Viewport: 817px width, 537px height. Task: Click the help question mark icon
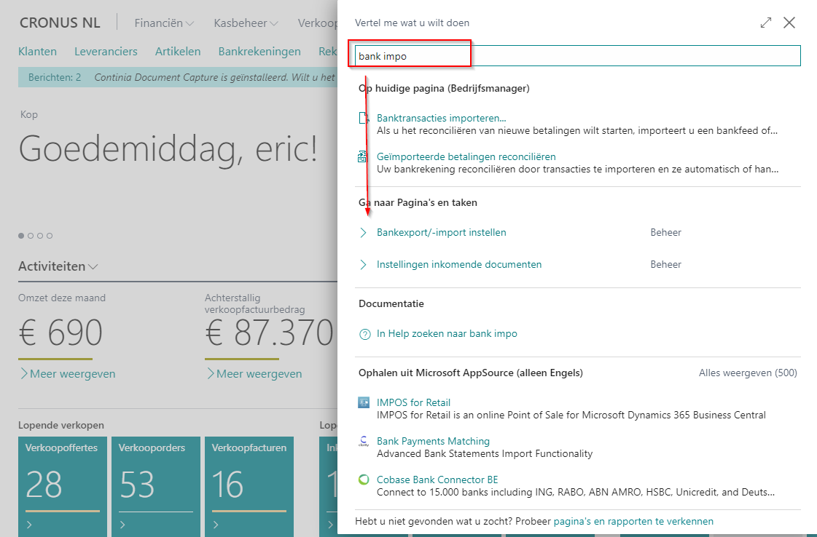point(364,334)
